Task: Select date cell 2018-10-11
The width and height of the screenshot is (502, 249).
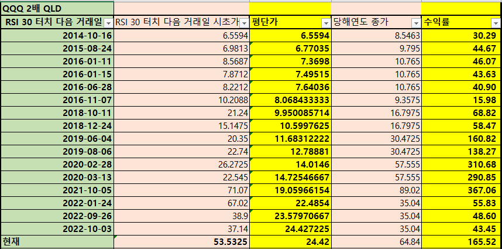Action: tap(57, 113)
